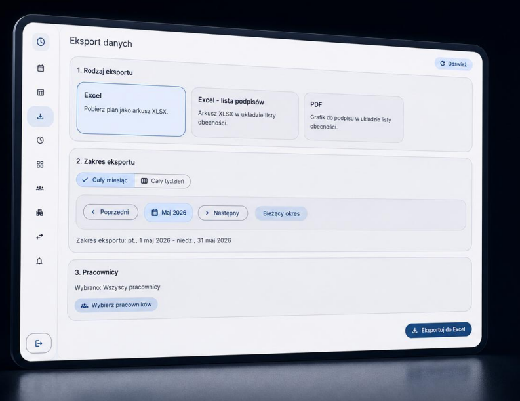Click the logout icon at sidebar bottom
This screenshot has width=520, height=401.
coord(39,343)
